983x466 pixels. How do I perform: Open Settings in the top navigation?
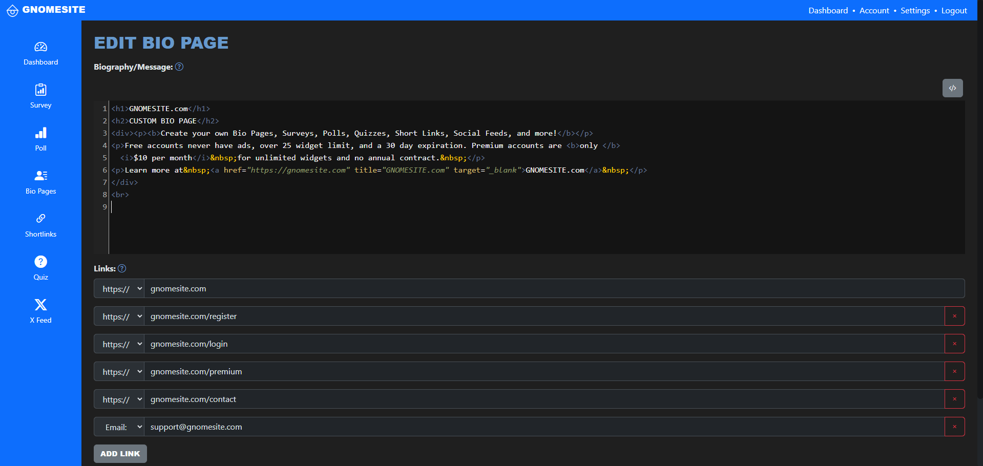[x=915, y=10]
